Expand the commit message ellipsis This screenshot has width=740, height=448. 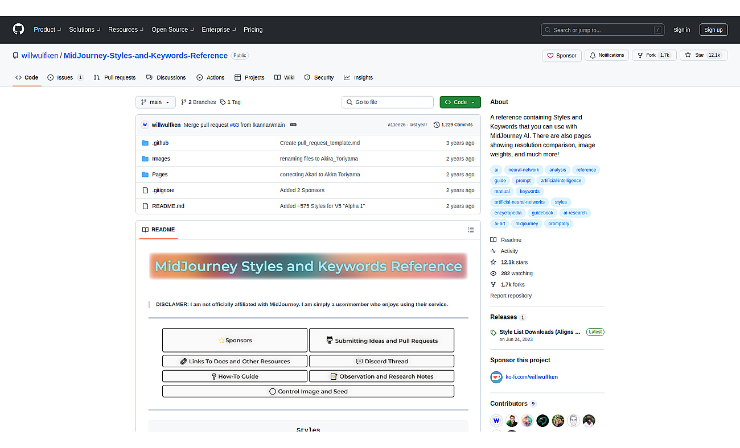click(293, 125)
